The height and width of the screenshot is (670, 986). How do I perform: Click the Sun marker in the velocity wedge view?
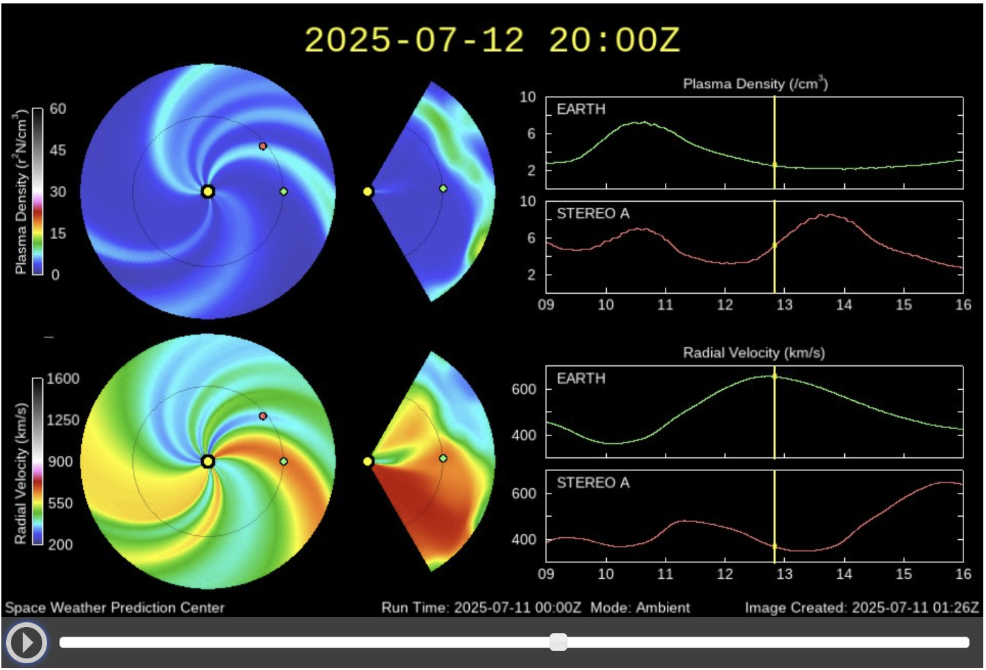click(x=368, y=461)
